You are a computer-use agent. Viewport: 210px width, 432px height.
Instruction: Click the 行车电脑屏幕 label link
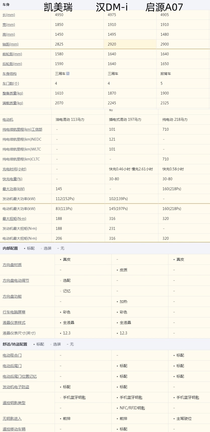(x=14, y=312)
